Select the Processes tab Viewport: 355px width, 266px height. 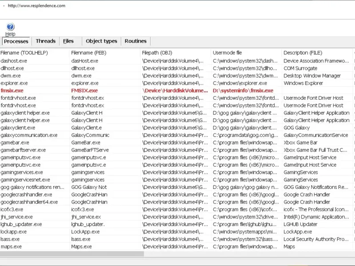tap(16, 41)
